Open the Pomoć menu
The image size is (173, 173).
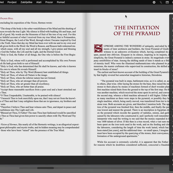61,2
